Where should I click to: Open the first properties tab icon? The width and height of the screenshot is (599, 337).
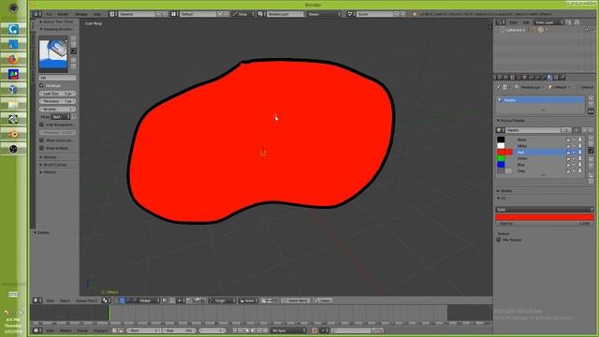[499, 78]
